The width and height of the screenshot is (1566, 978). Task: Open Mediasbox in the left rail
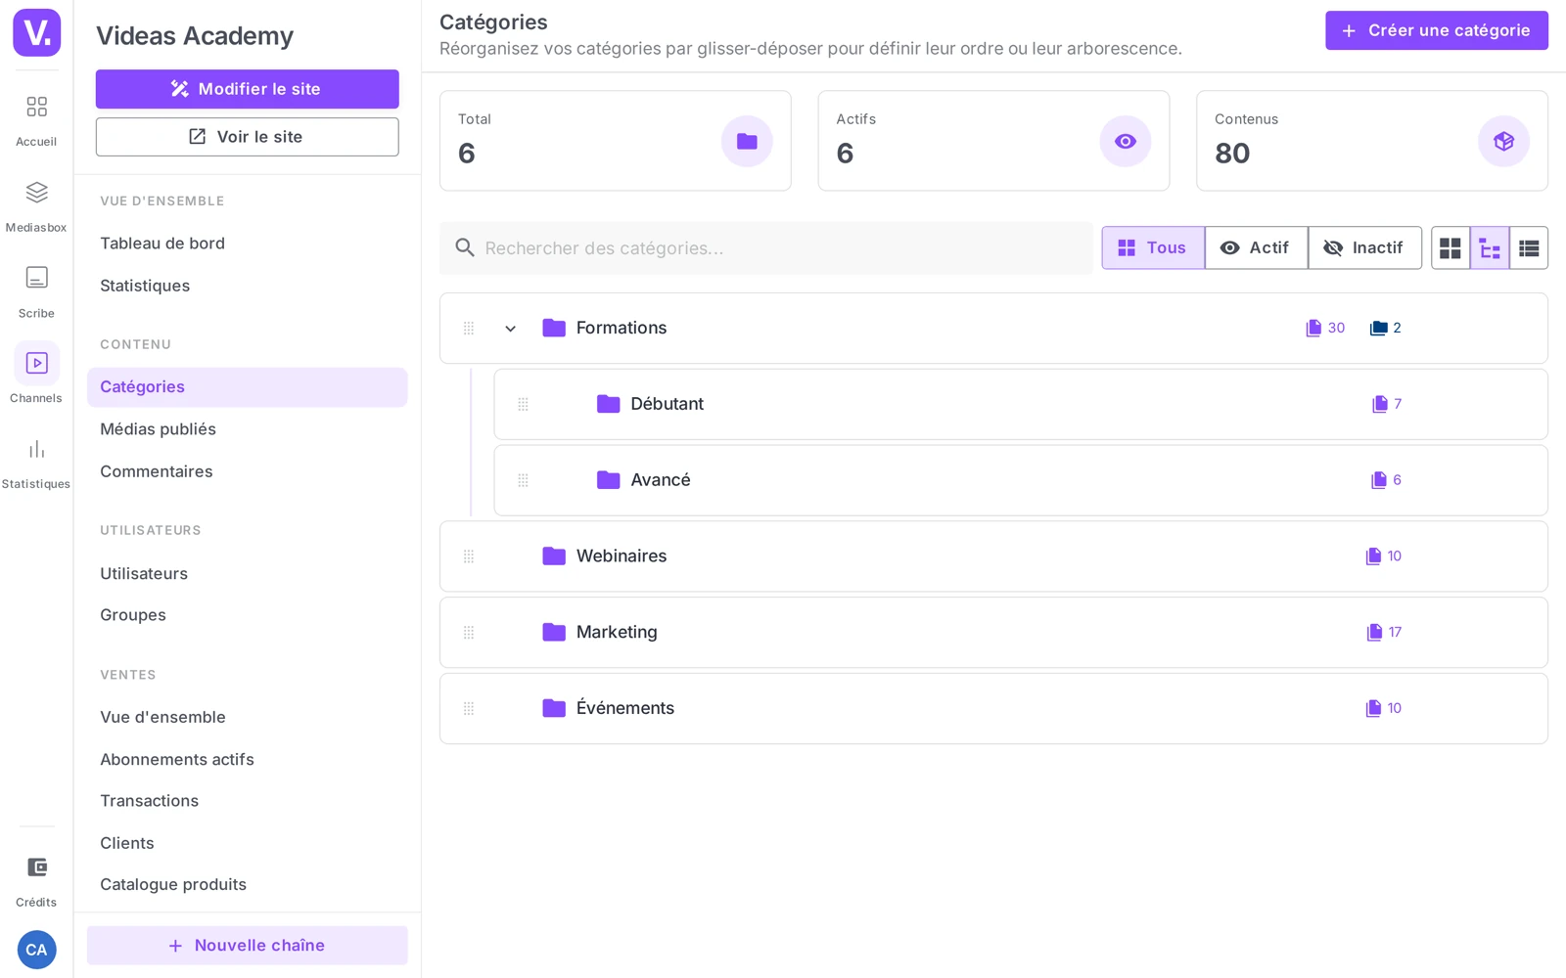click(x=36, y=193)
